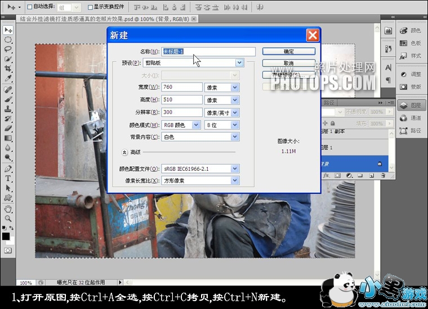Enable the 自动选择 checkbox
428x309 pixels.
(29, 7)
